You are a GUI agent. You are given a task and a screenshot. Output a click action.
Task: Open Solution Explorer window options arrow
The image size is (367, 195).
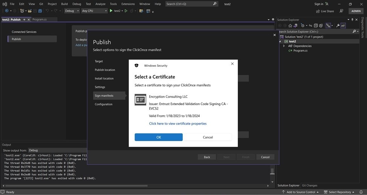348,20
